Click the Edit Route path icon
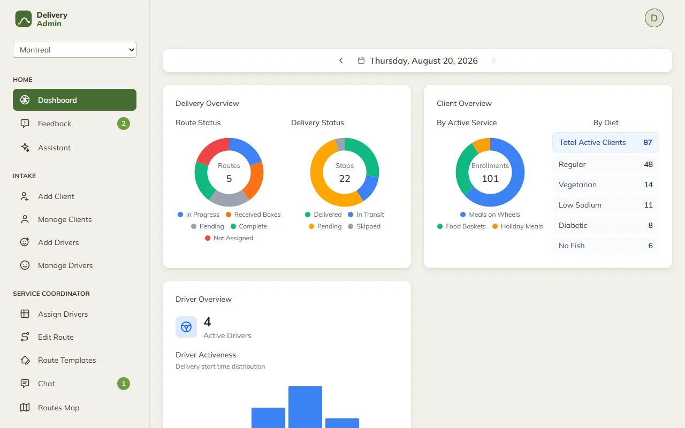This screenshot has width=685, height=428. tap(25, 337)
